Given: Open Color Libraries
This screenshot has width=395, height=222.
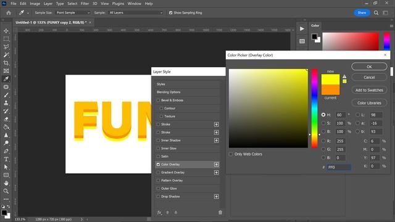Looking at the screenshot, I should click(369, 103).
